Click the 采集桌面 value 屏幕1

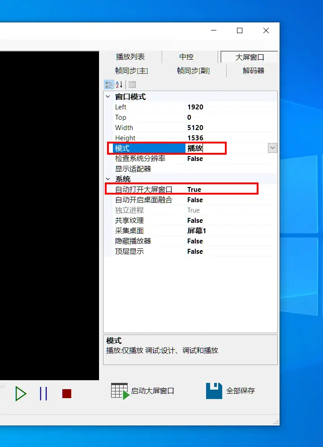point(197,231)
